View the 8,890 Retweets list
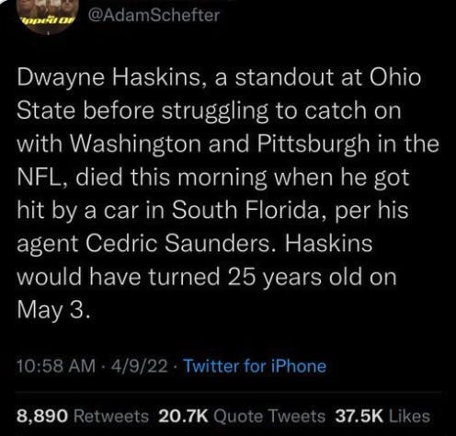 83,416
